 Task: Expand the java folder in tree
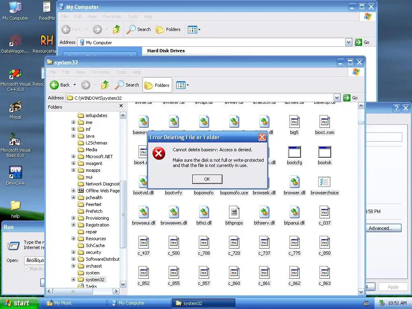73,136
